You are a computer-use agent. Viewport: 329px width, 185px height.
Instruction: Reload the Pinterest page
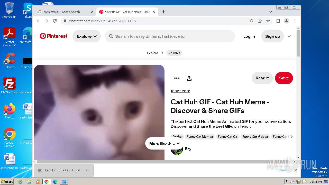tap(55, 21)
